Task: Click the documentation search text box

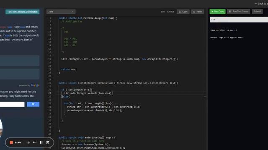Action: [x=12, y=104]
